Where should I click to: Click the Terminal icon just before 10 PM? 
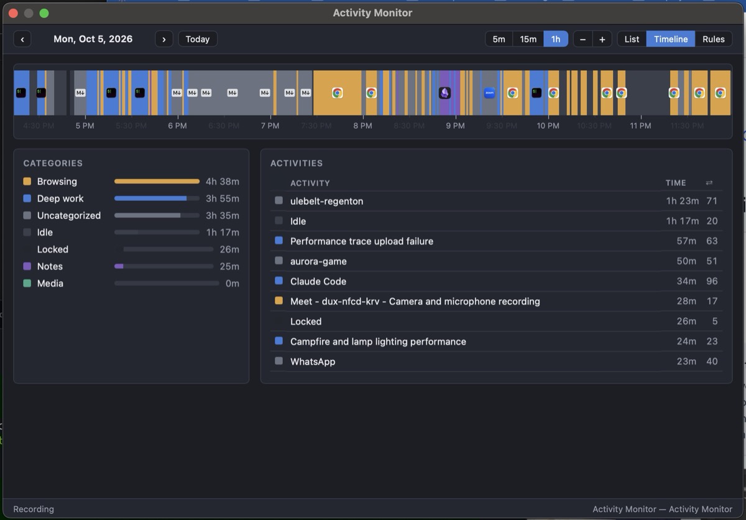536,93
